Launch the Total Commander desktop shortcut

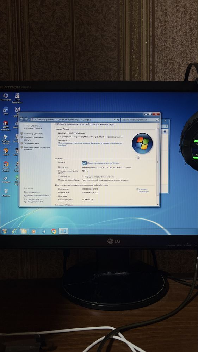click(17, 98)
